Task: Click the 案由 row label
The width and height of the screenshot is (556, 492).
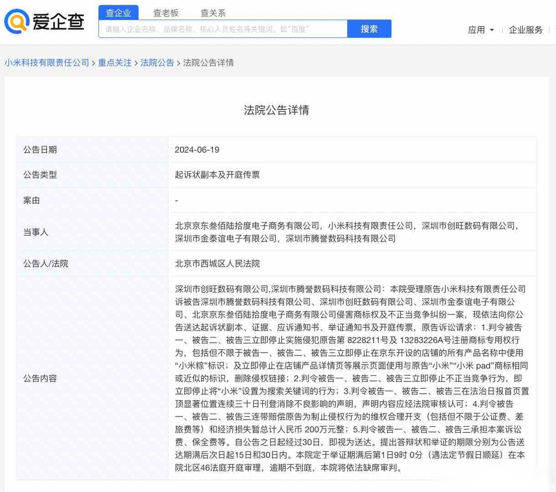Action: (x=32, y=200)
